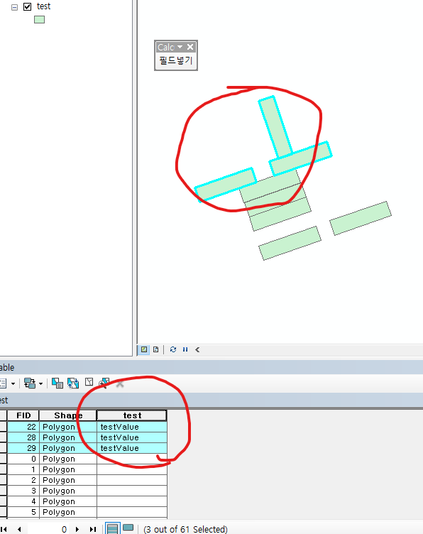Switch map to Layout View
The image size is (423, 534).
(156, 349)
